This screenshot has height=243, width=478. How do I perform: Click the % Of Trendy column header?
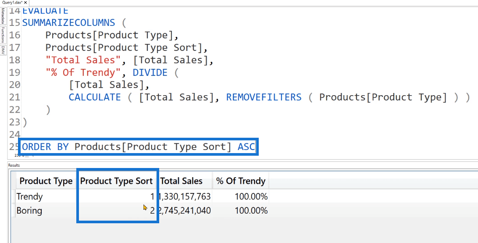pos(240,181)
